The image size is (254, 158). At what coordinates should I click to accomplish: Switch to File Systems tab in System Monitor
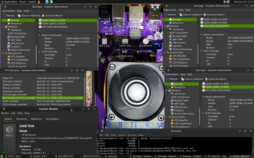tap(52, 119)
